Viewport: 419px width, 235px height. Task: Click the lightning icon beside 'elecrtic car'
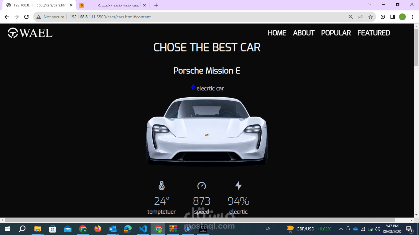coord(193,87)
